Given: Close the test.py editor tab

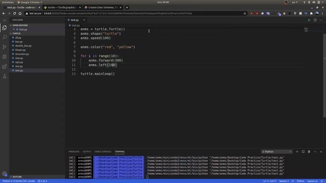Looking at the screenshot, I should (x=84, y=20).
